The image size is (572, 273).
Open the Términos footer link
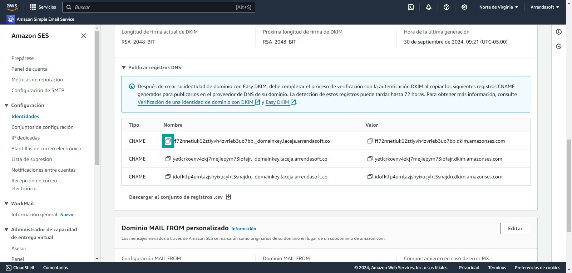[497, 268]
